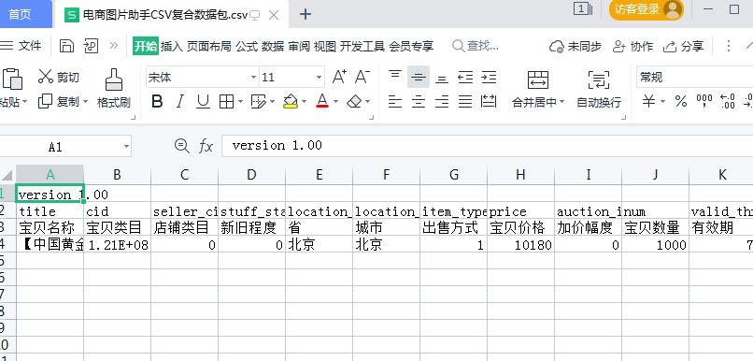The height and width of the screenshot is (361, 753).
Task: Click the cell style drawing icon
Action: pos(259,101)
